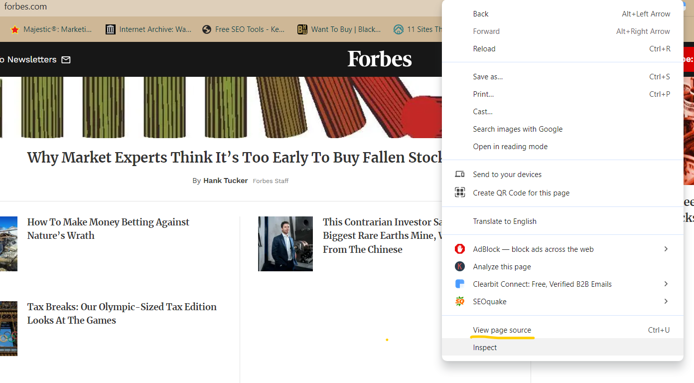
Task: Click the Forbes logo
Action: [380, 59]
